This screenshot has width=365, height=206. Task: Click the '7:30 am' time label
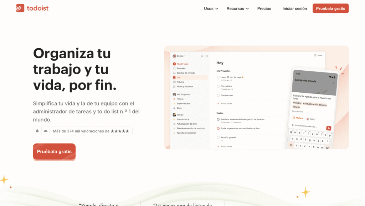225,80
